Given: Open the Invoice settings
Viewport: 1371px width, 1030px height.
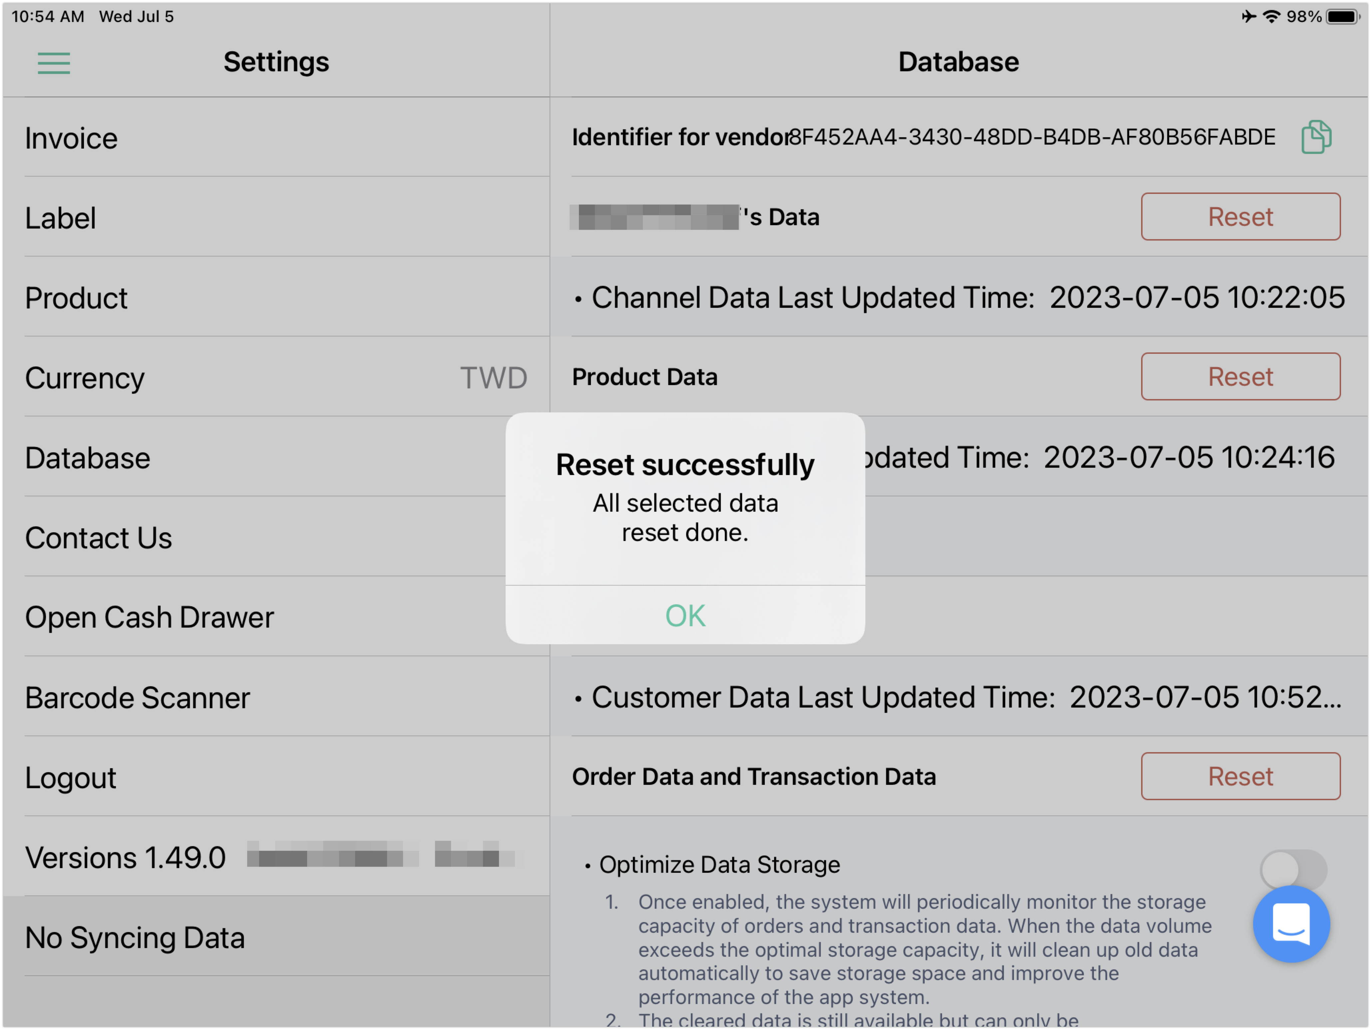Looking at the screenshot, I should tap(276, 138).
